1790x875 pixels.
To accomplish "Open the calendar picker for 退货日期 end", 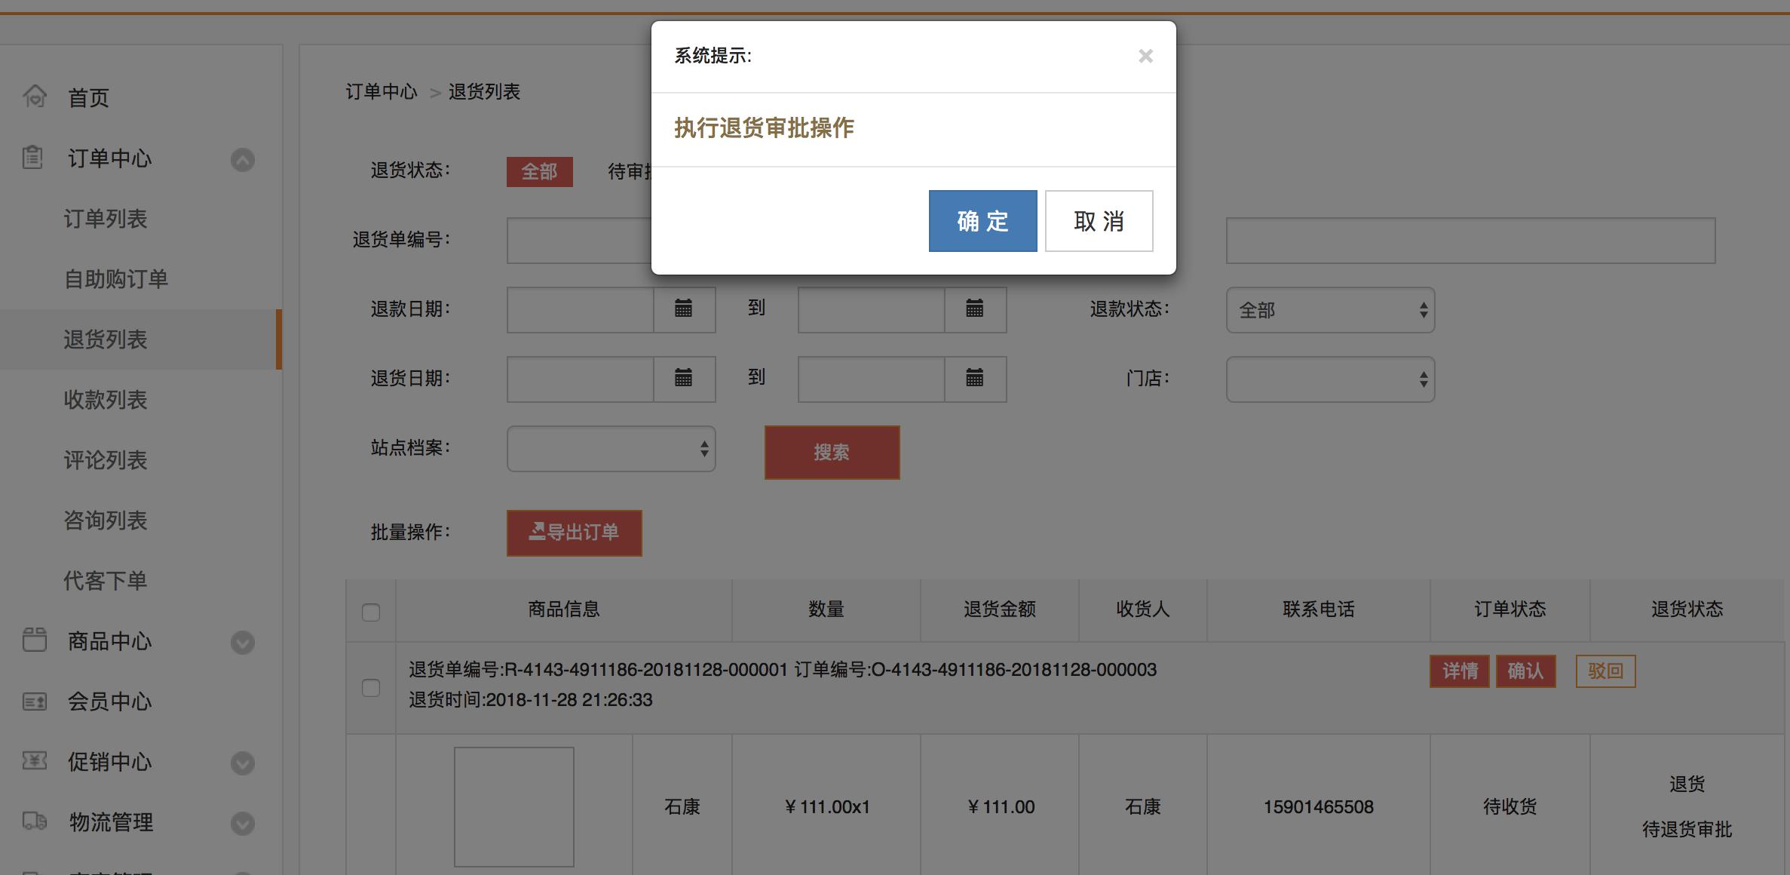I will pos(974,379).
